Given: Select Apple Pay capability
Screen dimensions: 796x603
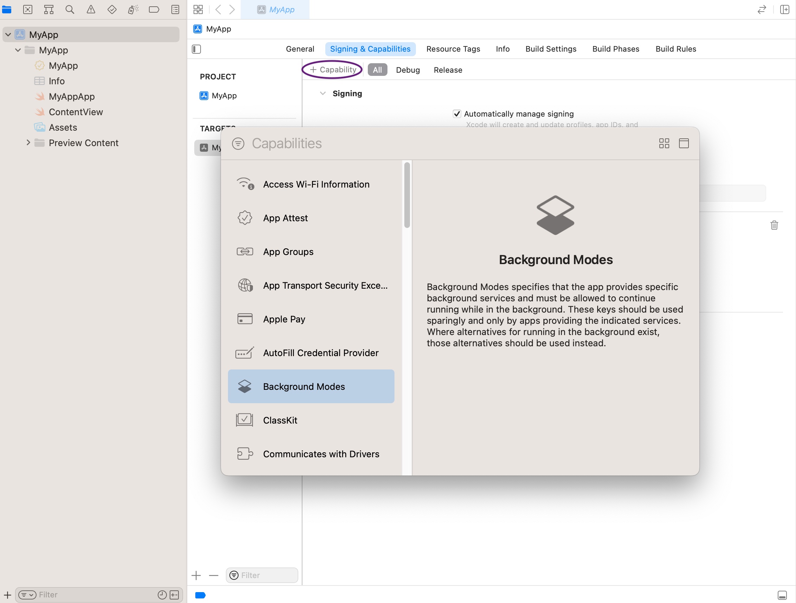Looking at the screenshot, I should coord(311,319).
